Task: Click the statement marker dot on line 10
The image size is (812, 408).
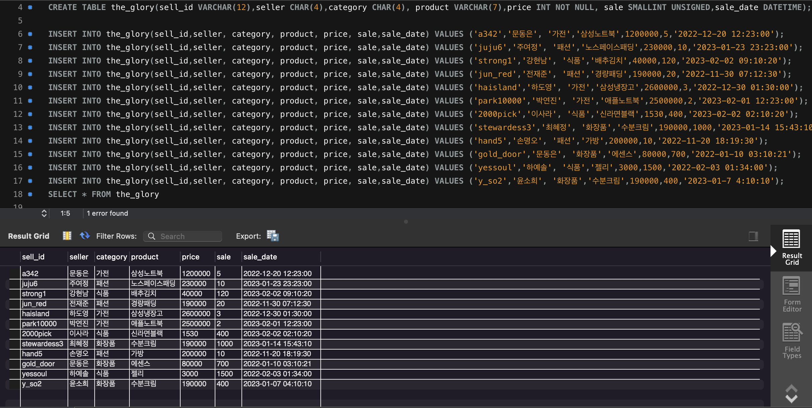Action: point(30,87)
